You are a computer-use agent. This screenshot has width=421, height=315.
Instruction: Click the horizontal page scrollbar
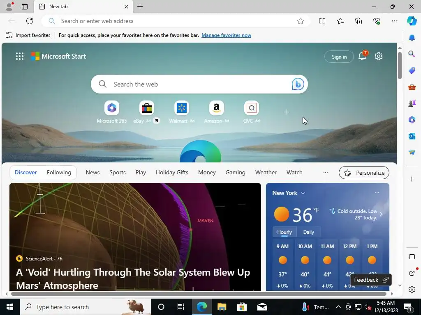point(199,294)
